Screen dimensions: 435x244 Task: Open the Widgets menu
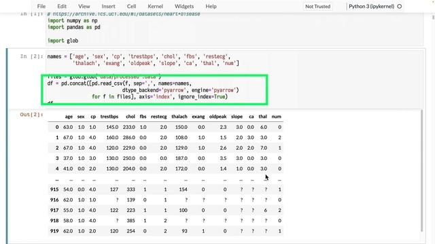pos(184,6)
